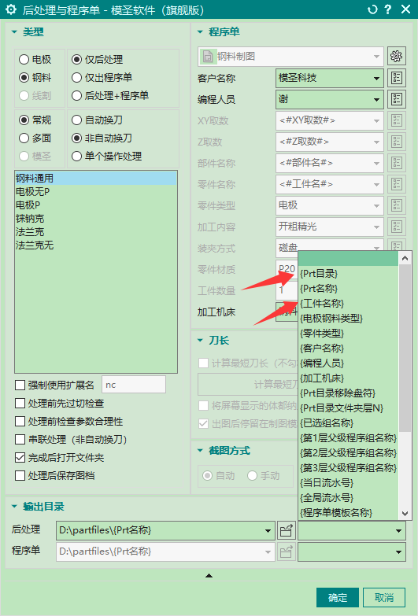Expand the 客户名称 dropdown showing 模圣科技

click(x=376, y=78)
